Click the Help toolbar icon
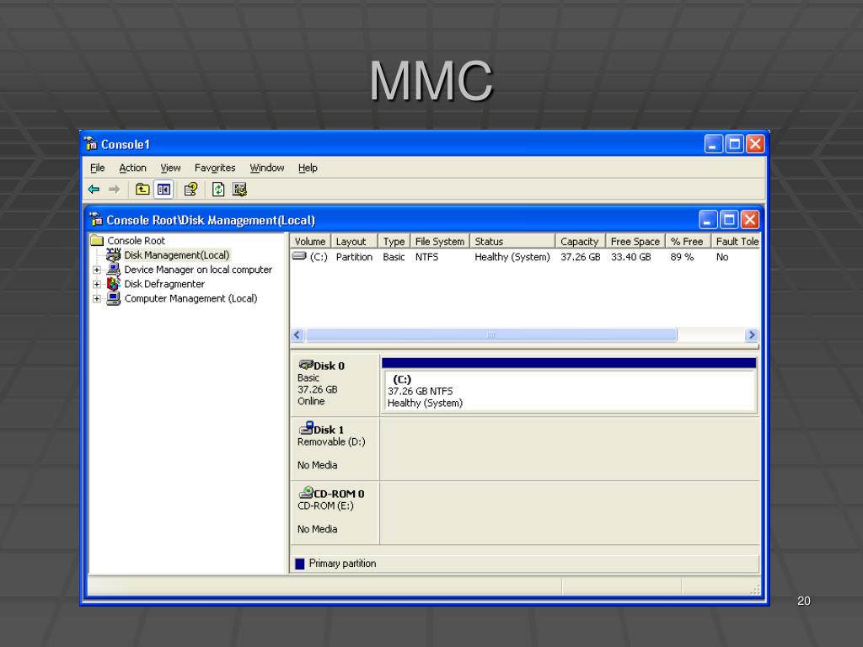 tap(190, 190)
